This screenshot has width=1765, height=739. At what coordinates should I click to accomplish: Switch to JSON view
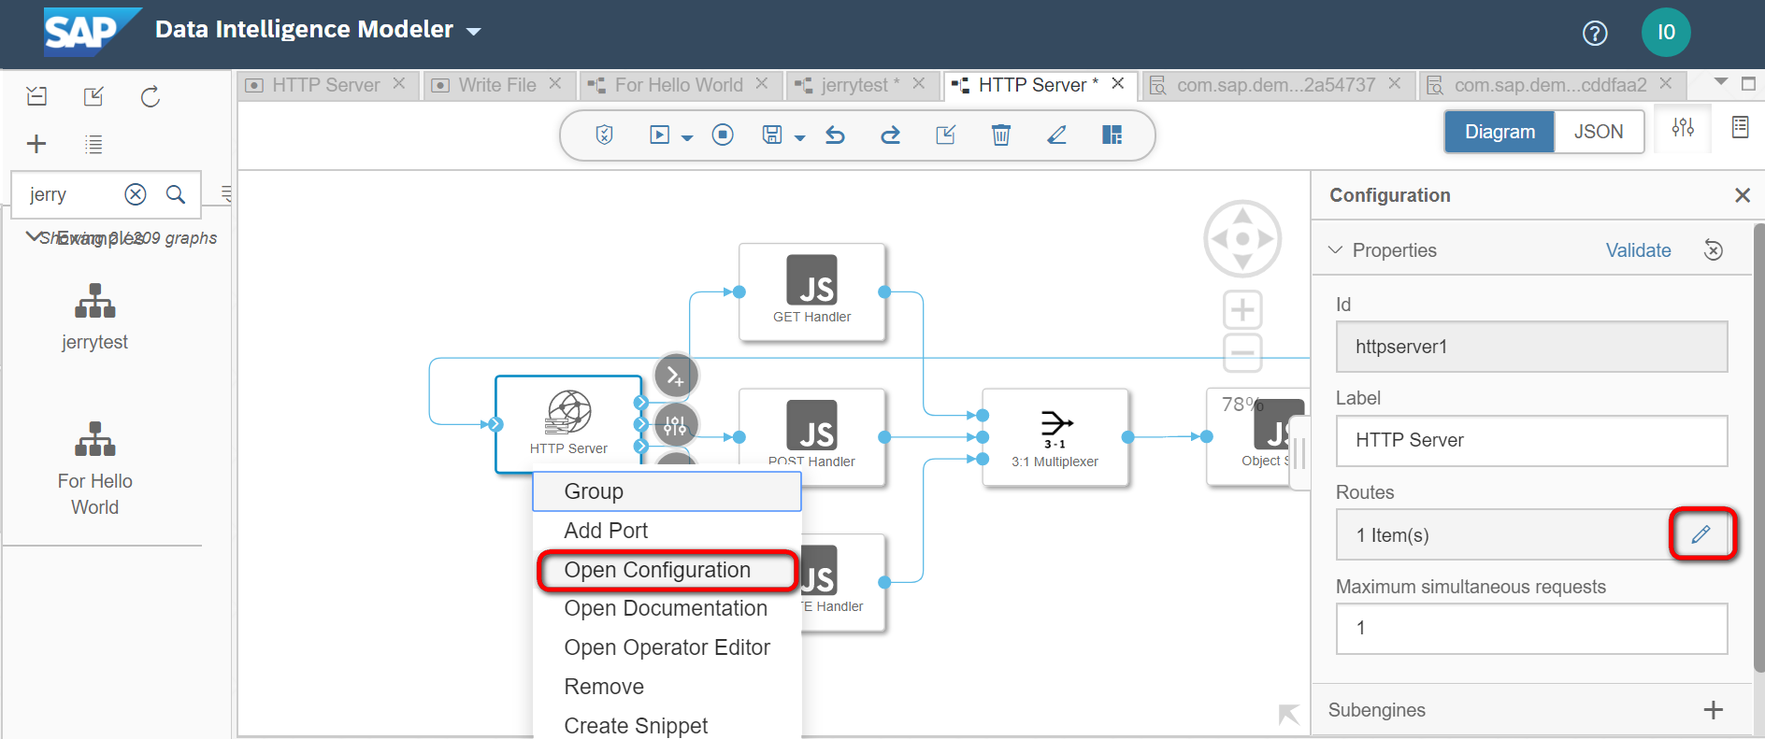click(x=1599, y=132)
